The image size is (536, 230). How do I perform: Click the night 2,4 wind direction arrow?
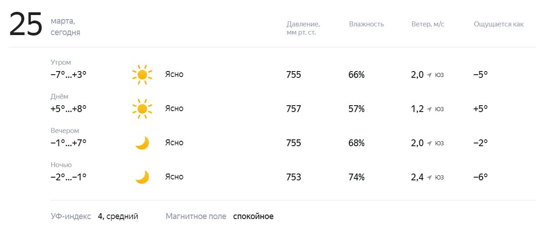(430, 177)
